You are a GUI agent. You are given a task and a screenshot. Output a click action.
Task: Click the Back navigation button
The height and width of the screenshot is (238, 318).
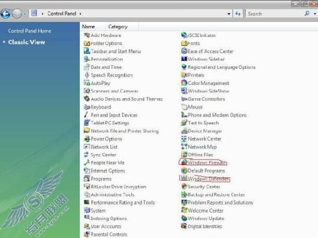tap(5, 14)
